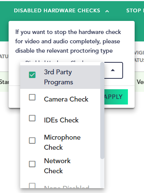Collapse the Disabled Hardware Checks chevron
144x193 pixels.
[x=107, y=11]
